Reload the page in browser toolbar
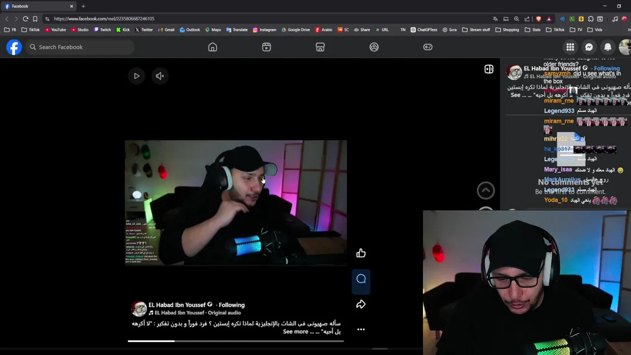This screenshot has height=355, width=631. click(26, 19)
